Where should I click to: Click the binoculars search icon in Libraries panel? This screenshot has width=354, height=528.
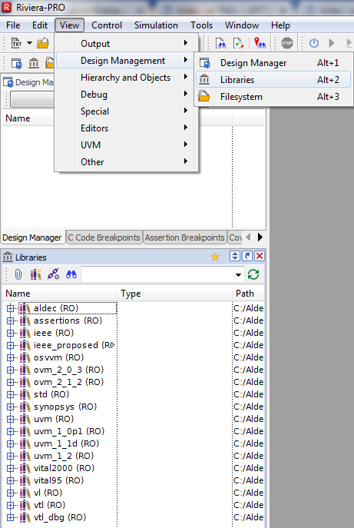[71, 274]
